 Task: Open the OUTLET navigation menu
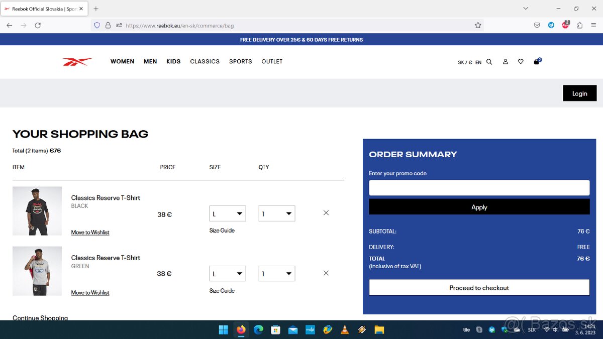pos(272,62)
